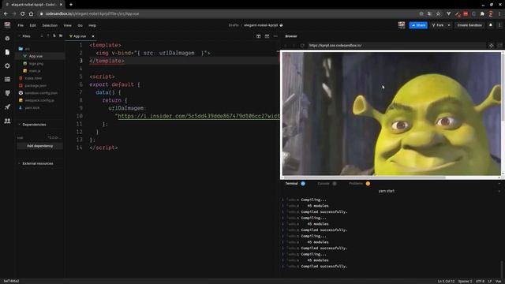Click the preview browser address-bar settings icon
505x284 pixels.
pos(491,46)
